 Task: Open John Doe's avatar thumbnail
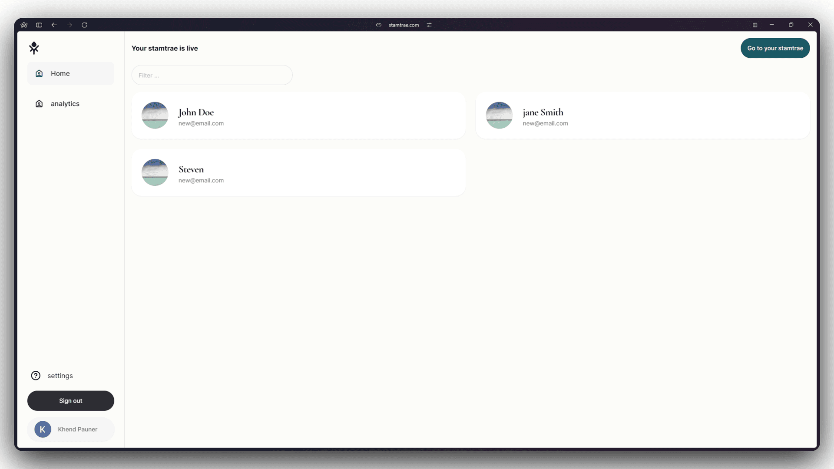pyautogui.click(x=155, y=116)
